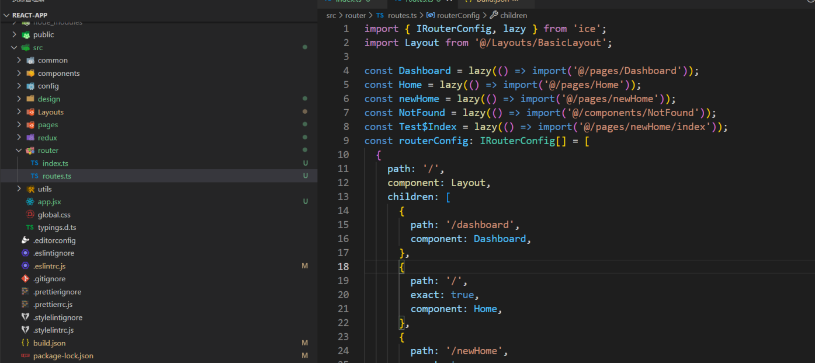This screenshot has height=363, width=815.
Task: Click the Stylelint icon of .stylelintignore
Action: (x=25, y=317)
